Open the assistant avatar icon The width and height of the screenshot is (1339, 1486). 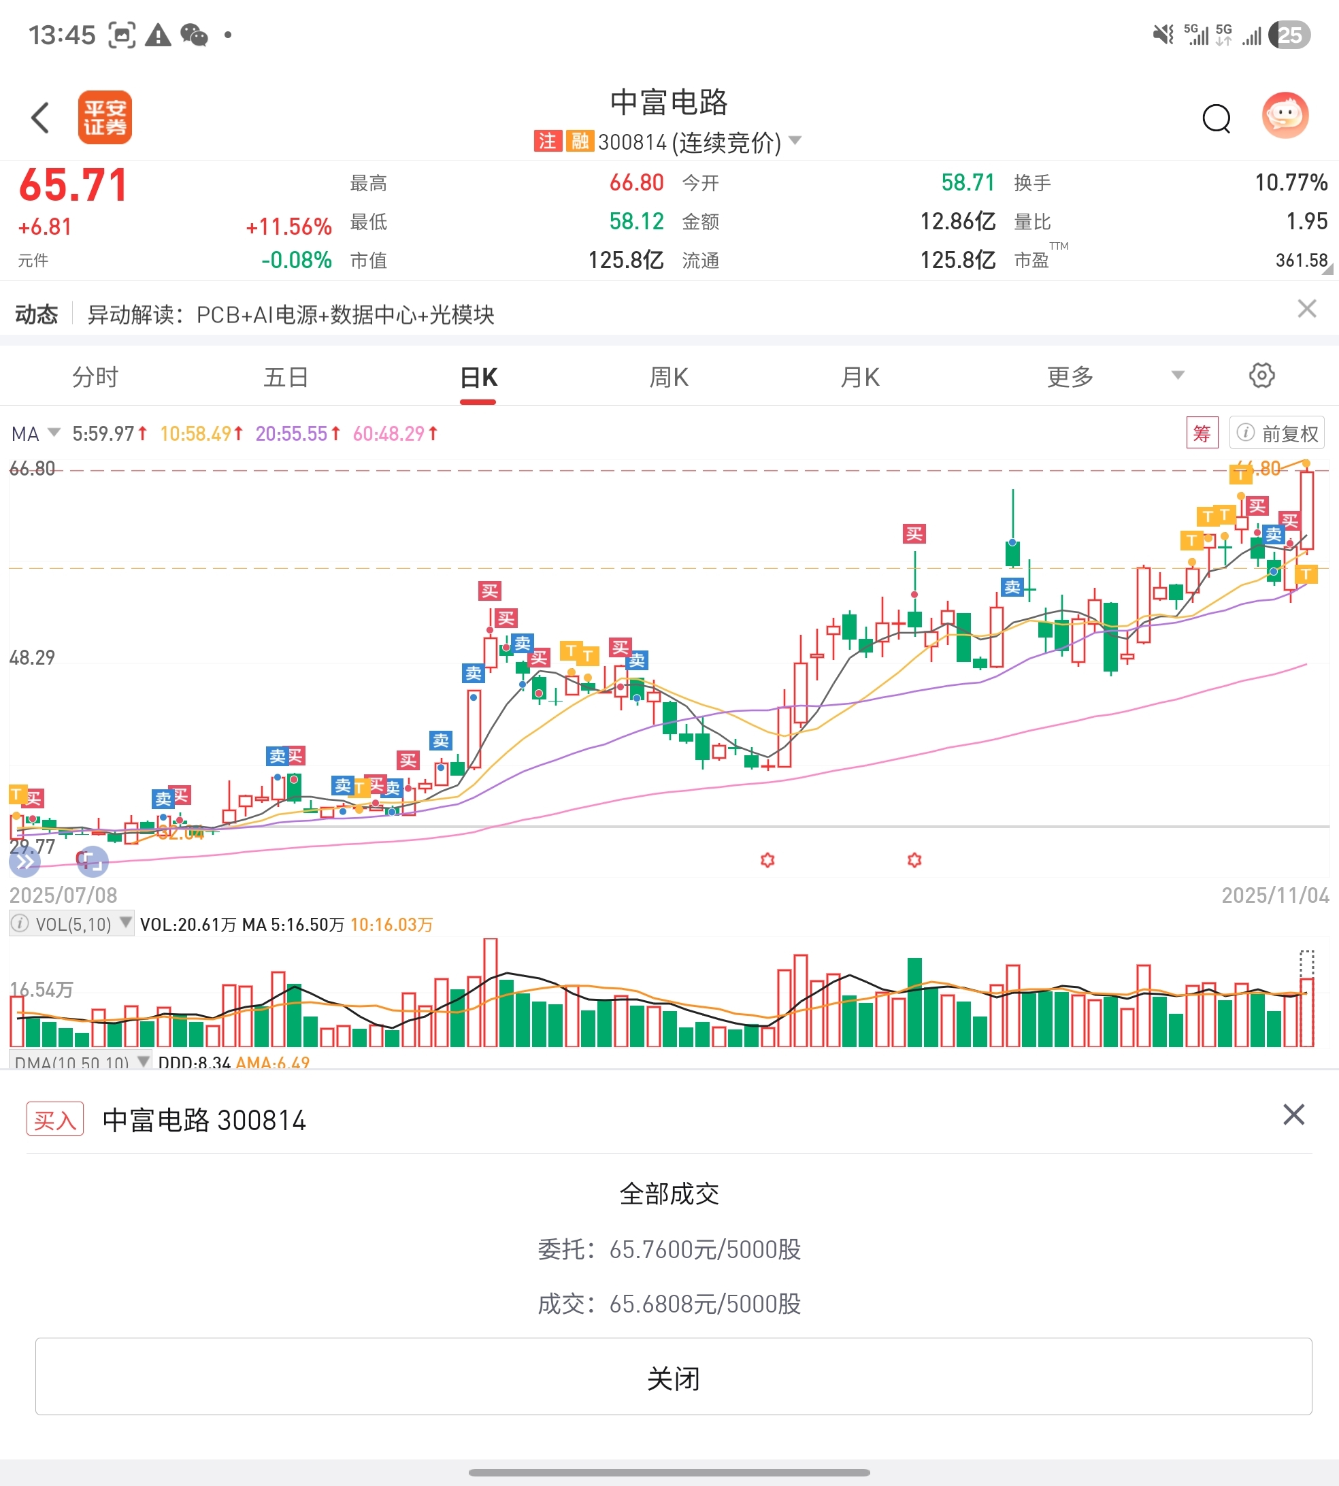click(x=1285, y=116)
